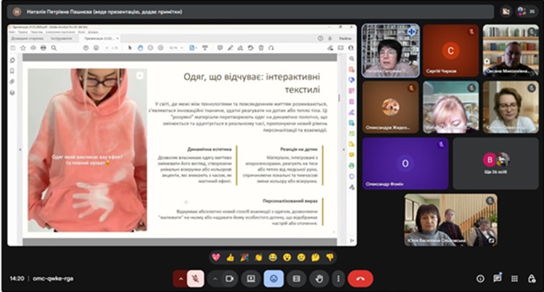Turn on captions with the subtitles icon

click(x=295, y=278)
